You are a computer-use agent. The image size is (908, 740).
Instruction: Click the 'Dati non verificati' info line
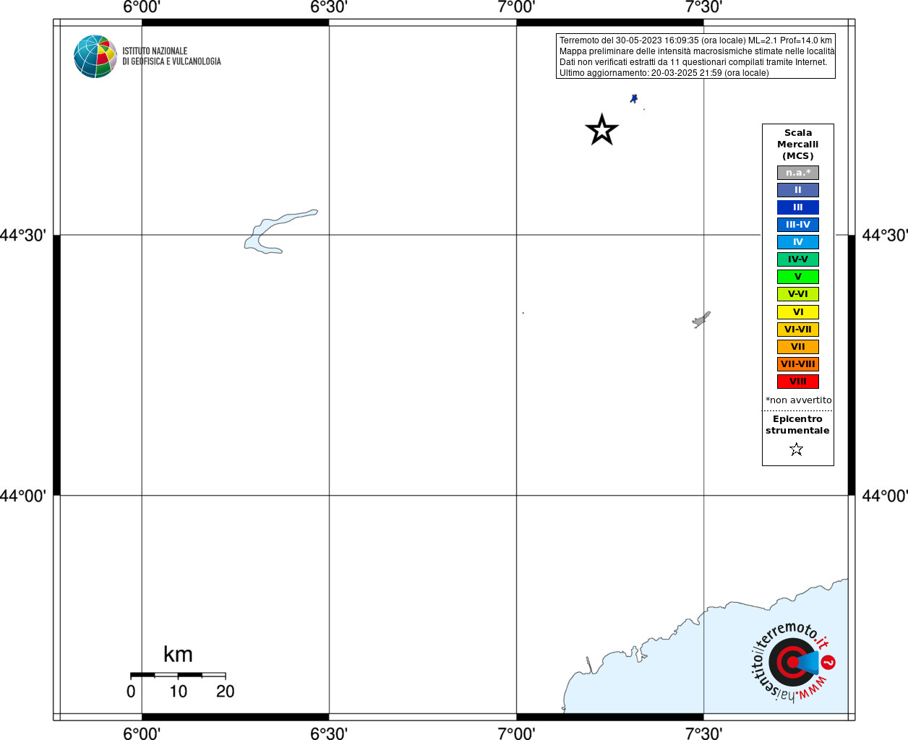click(x=693, y=62)
